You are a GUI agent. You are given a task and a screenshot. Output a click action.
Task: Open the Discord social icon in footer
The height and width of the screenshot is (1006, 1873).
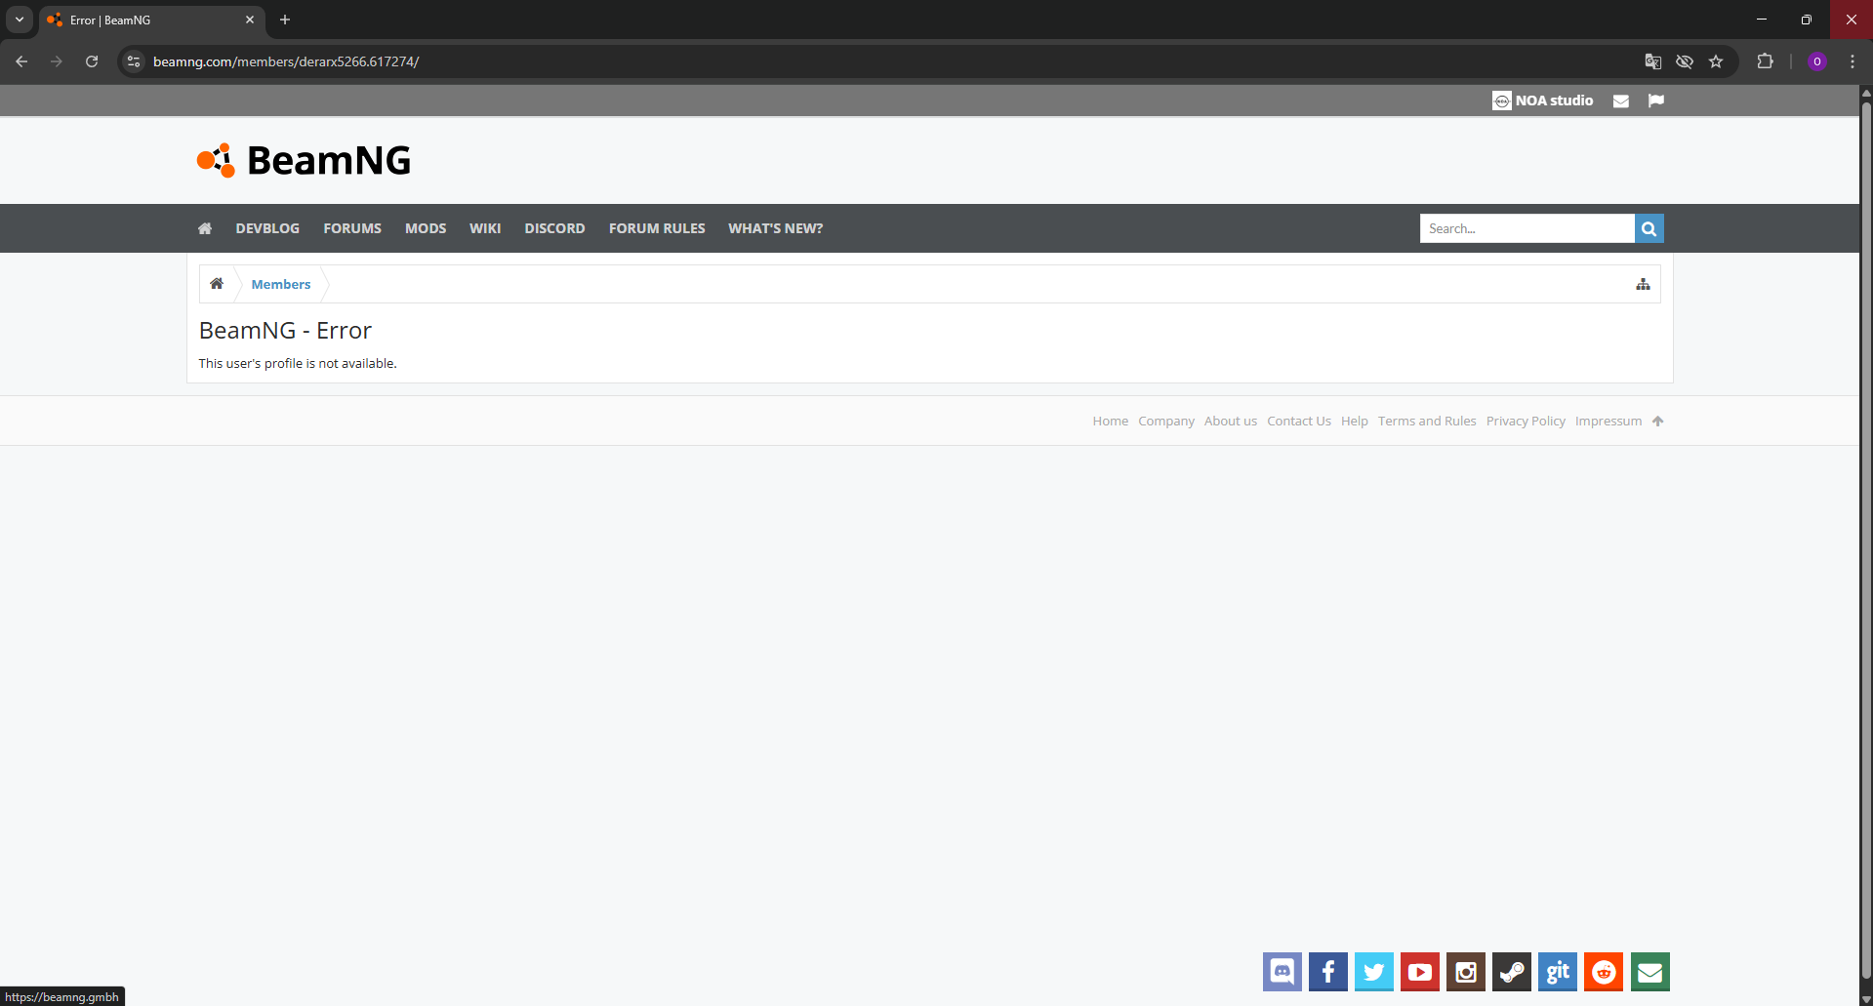click(x=1282, y=972)
